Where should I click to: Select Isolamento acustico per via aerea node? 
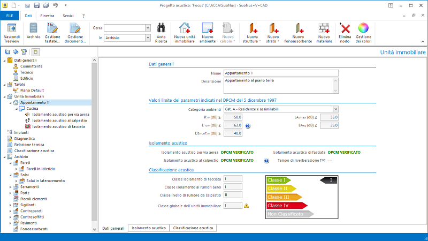(x=60, y=115)
